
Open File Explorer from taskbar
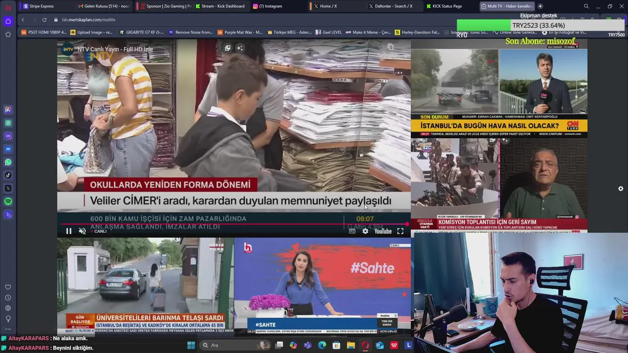coord(351,345)
